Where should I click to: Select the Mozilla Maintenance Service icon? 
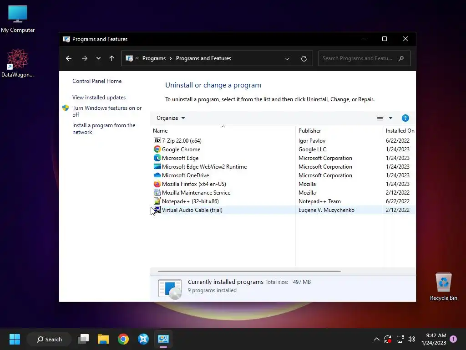pos(157,193)
